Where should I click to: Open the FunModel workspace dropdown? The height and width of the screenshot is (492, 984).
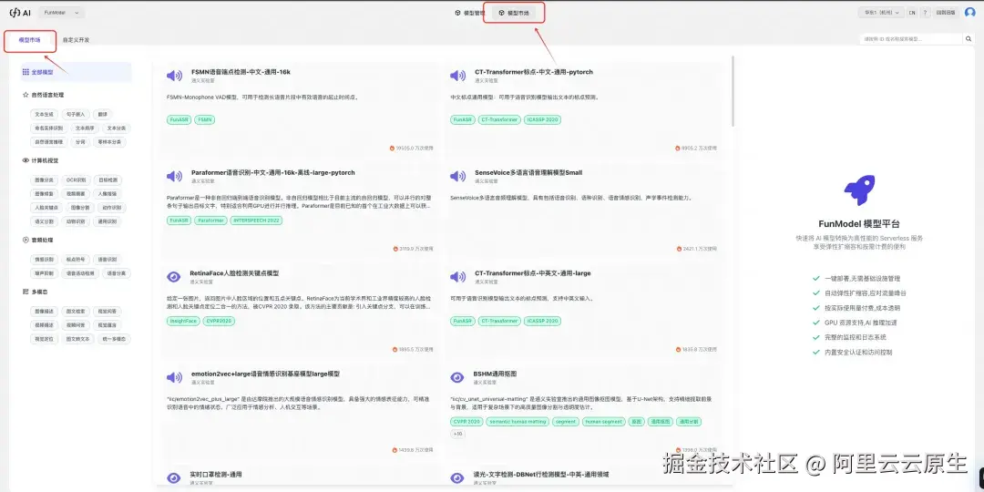pyautogui.click(x=62, y=12)
